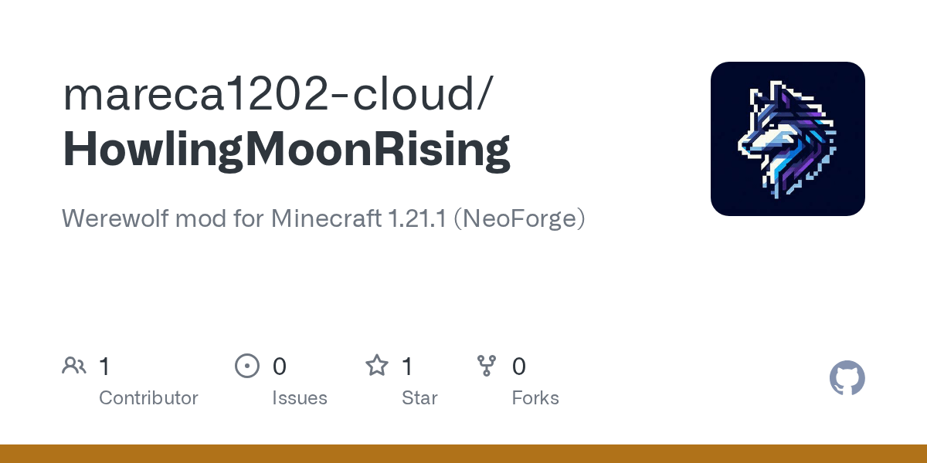927x463 pixels.
Task: Click the slash after the owner name
Action: [x=484, y=94]
